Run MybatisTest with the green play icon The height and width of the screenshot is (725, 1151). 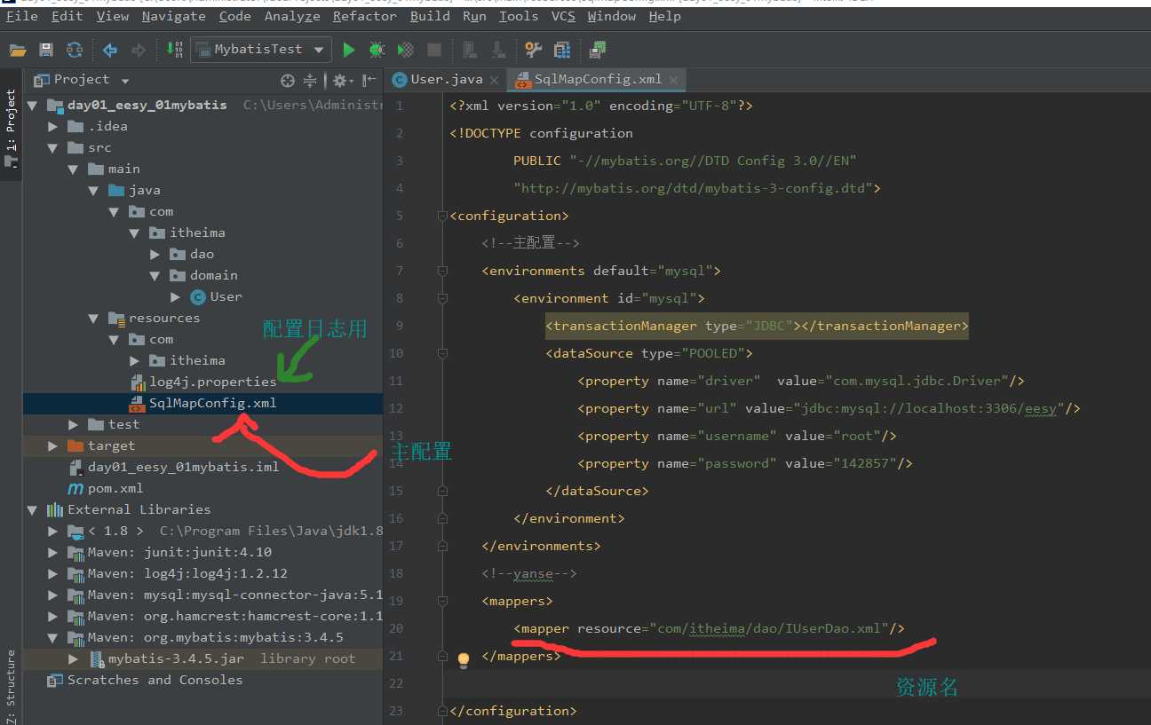[349, 50]
